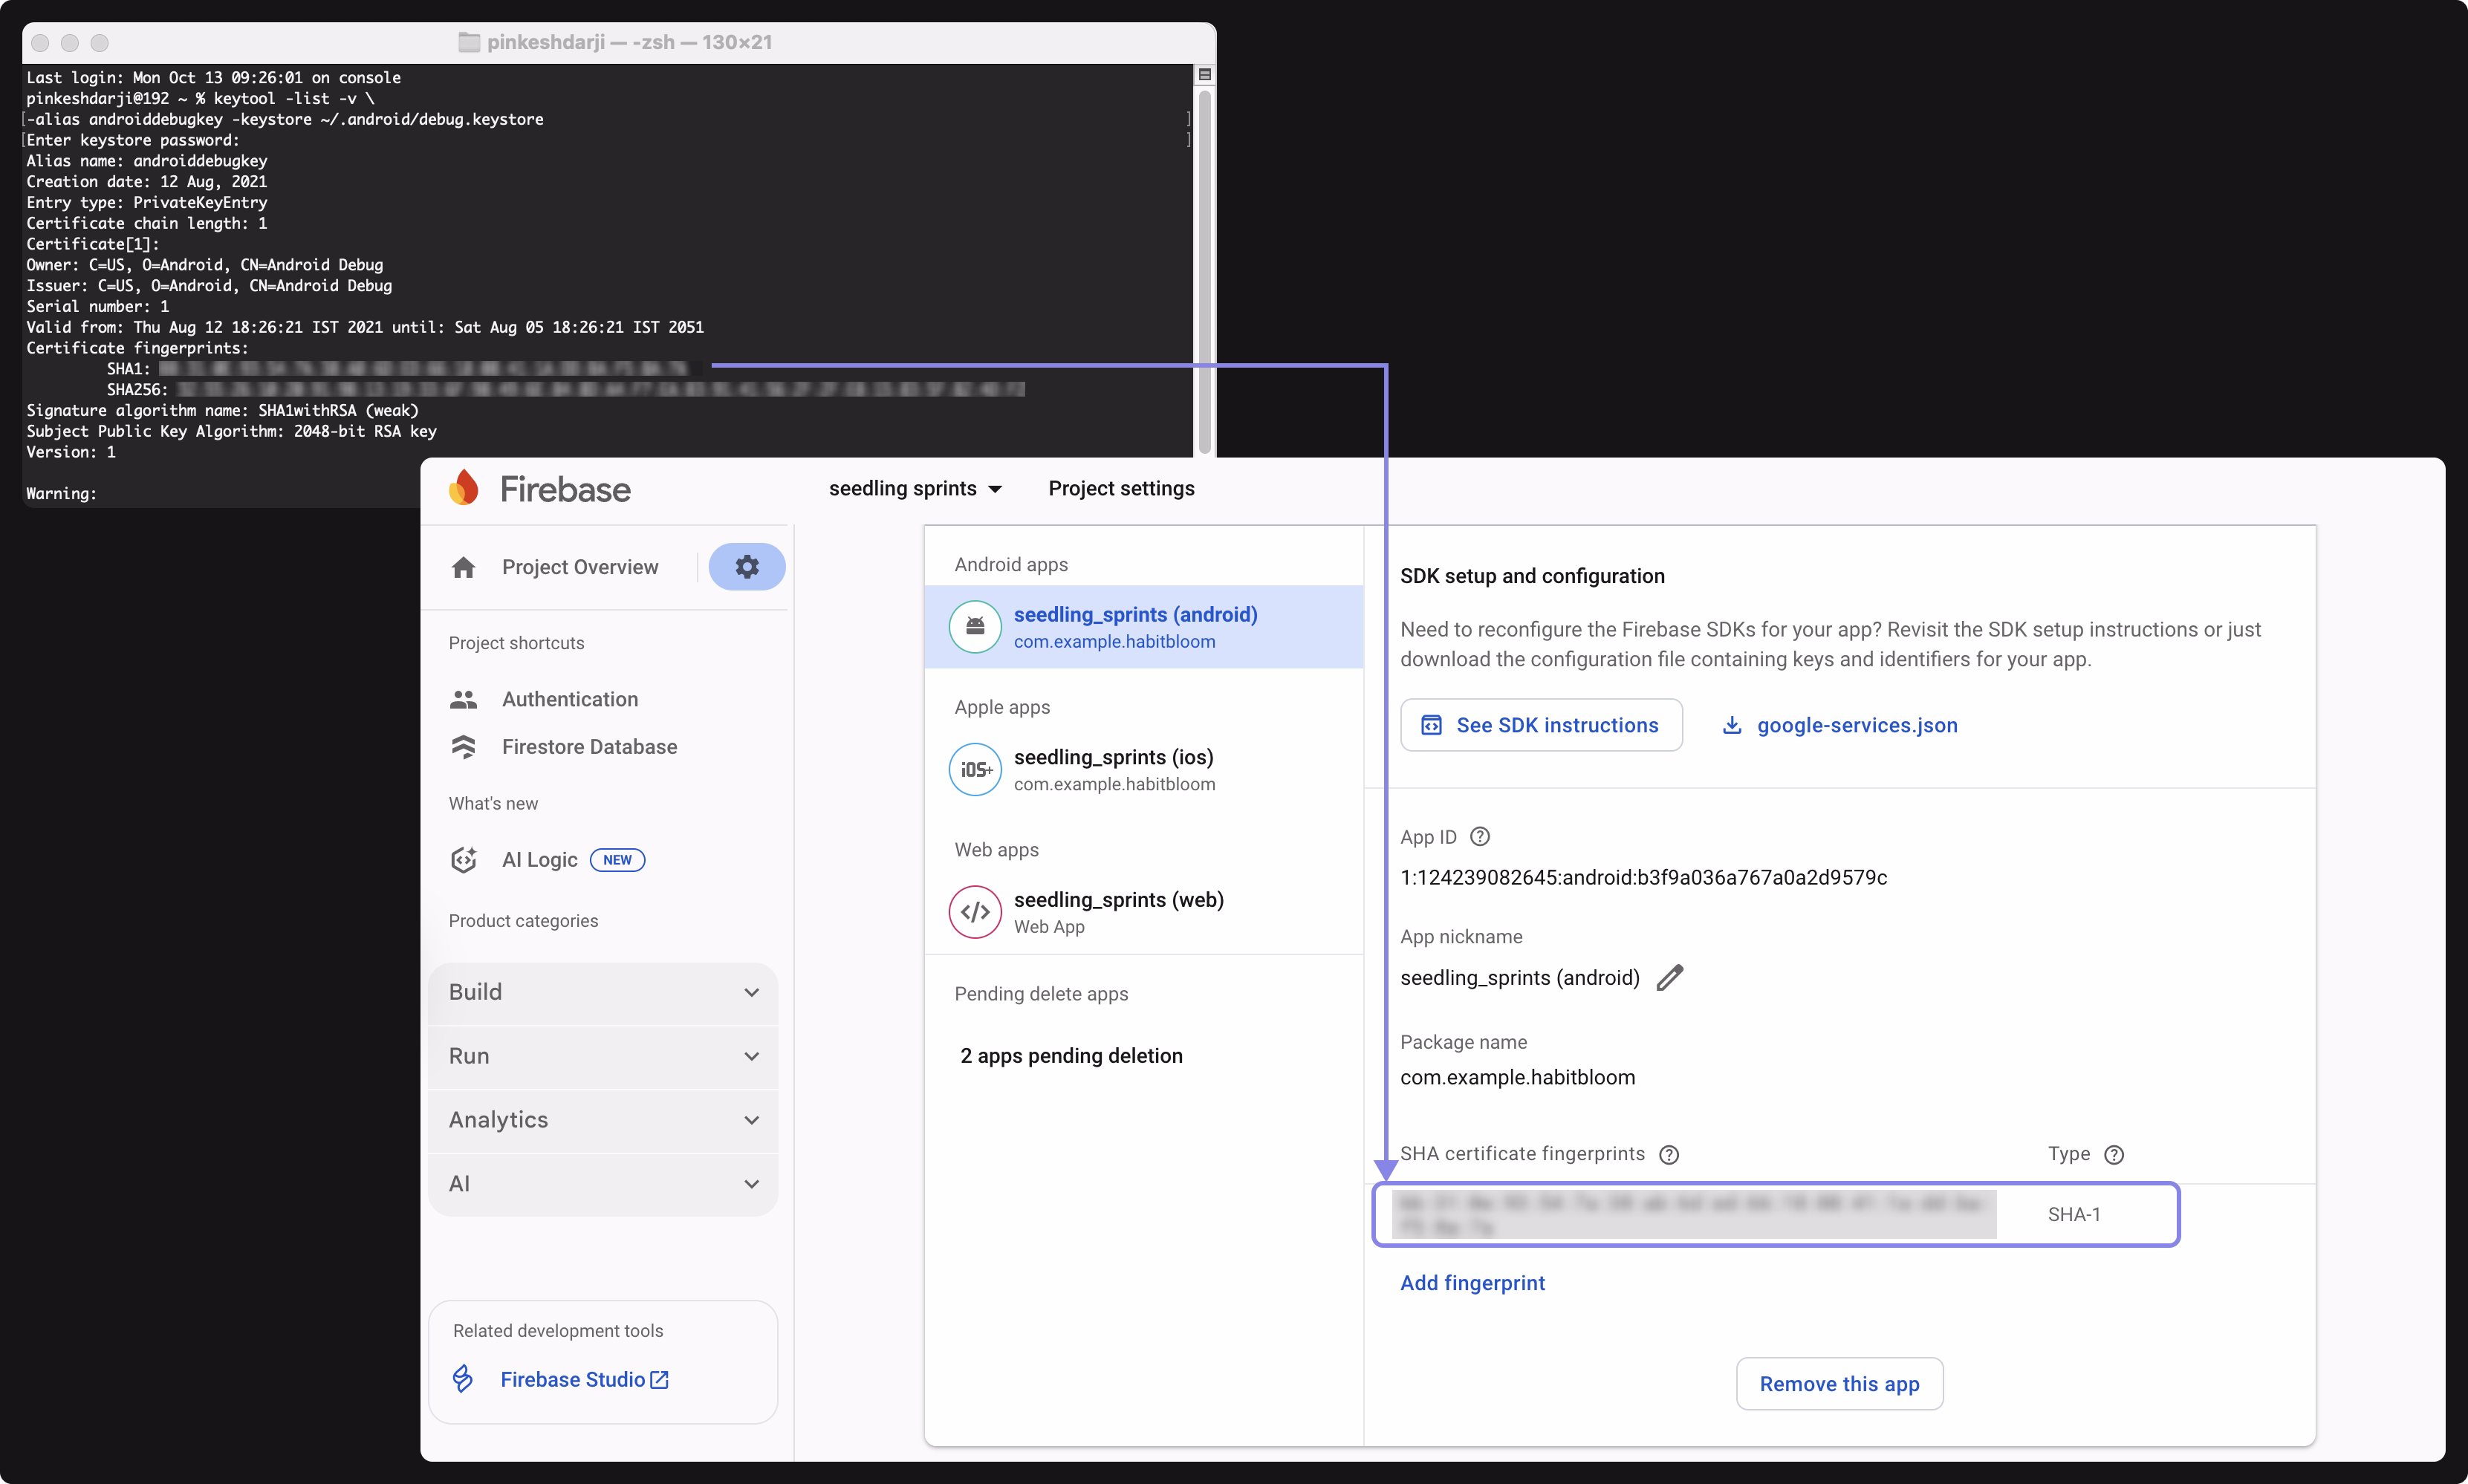Select the Android app icon for seedling_sprints
This screenshot has width=2468, height=1484.
(x=975, y=627)
